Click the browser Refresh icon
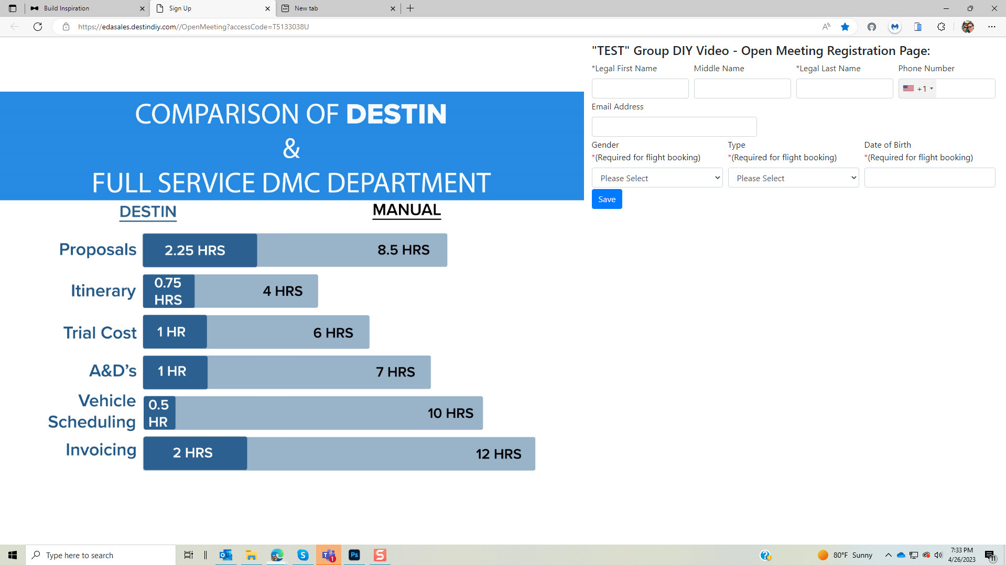The width and height of the screenshot is (1006, 565). pyautogui.click(x=38, y=27)
